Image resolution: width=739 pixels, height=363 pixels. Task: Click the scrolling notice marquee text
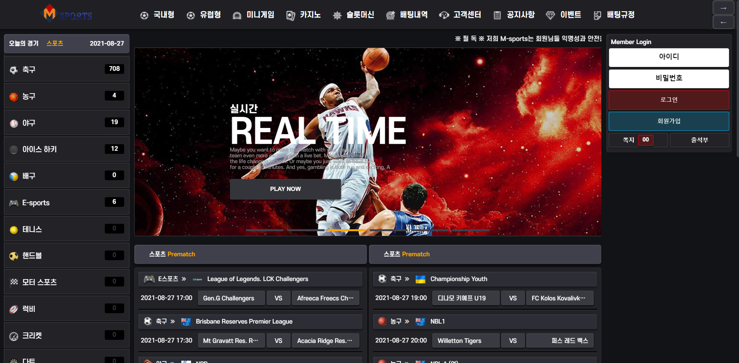[x=528, y=39]
